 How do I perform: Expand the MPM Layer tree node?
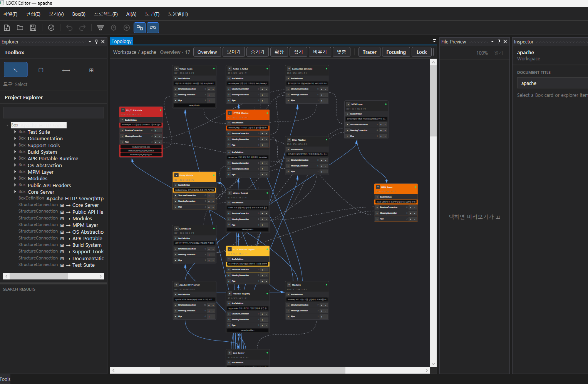pos(15,172)
